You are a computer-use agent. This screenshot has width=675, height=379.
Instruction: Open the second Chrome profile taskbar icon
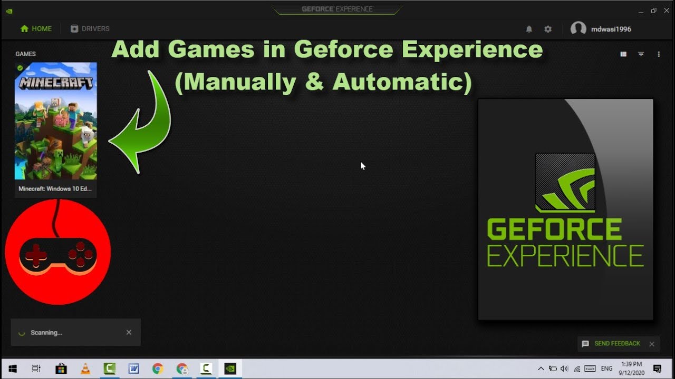(182, 368)
